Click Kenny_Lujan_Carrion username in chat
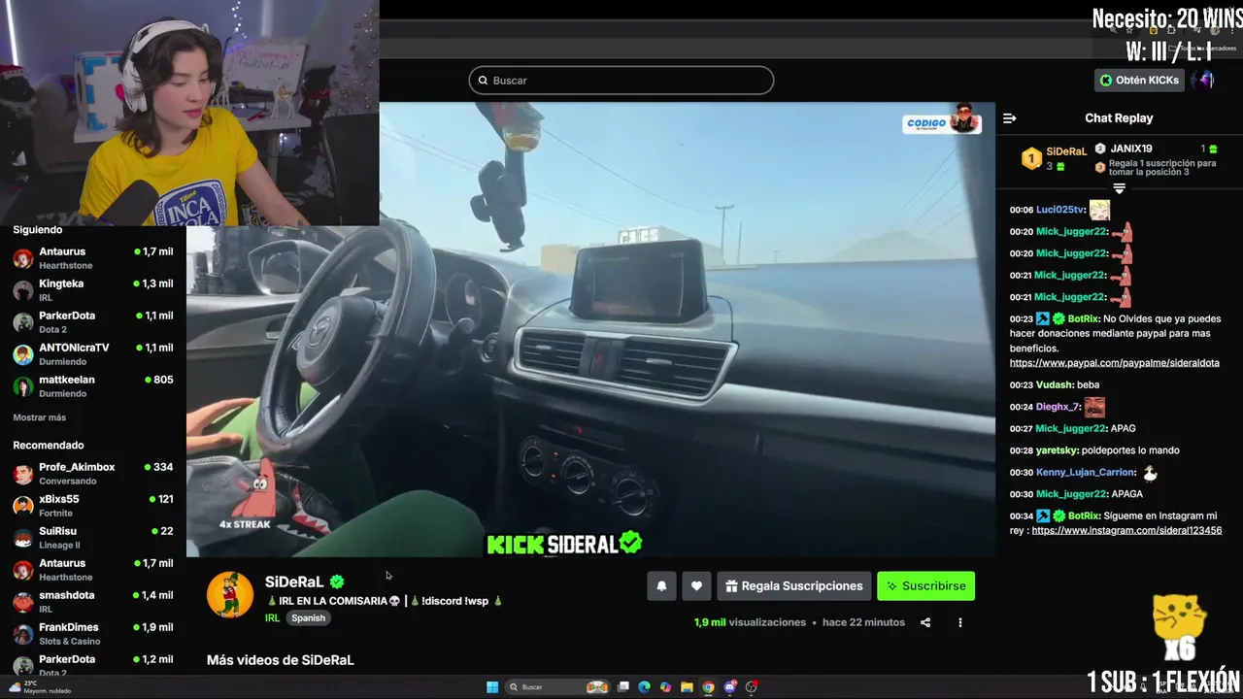 click(1086, 473)
